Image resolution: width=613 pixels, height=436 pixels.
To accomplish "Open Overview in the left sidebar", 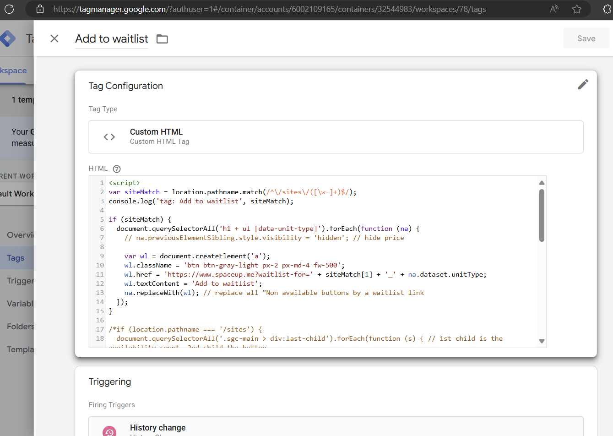I will coord(20,235).
